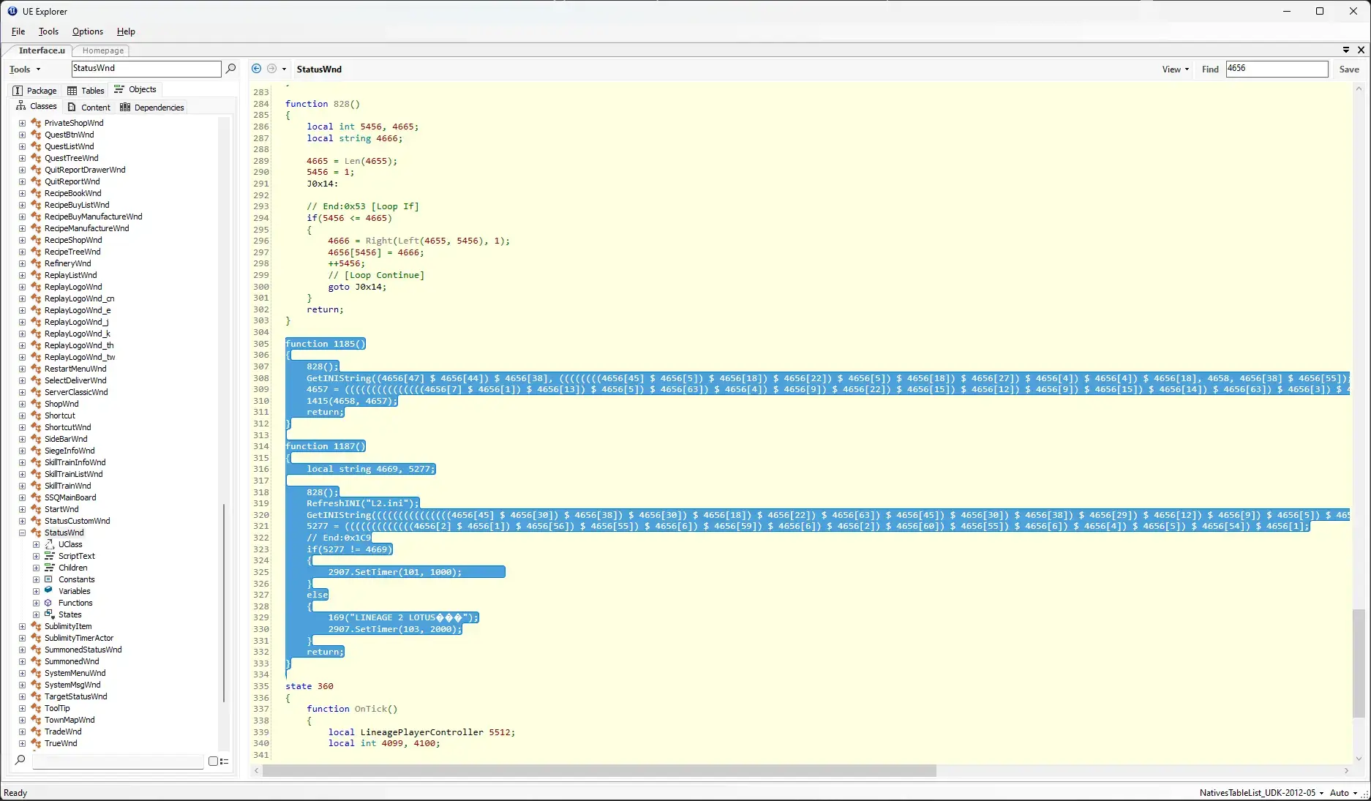Open the Help menu

126,31
